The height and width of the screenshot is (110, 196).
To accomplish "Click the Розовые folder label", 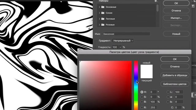I will [110, 25].
